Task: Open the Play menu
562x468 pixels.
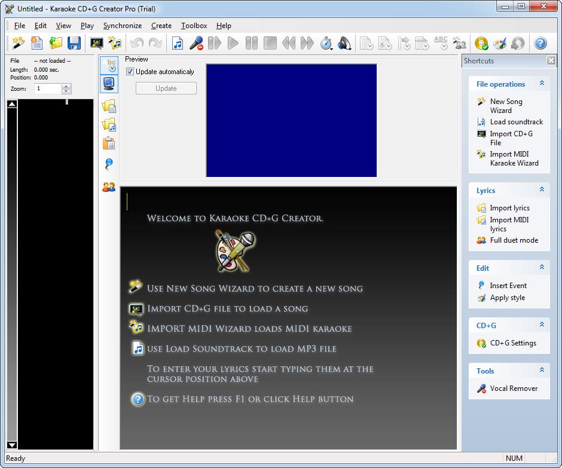Action: click(x=87, y=26)
